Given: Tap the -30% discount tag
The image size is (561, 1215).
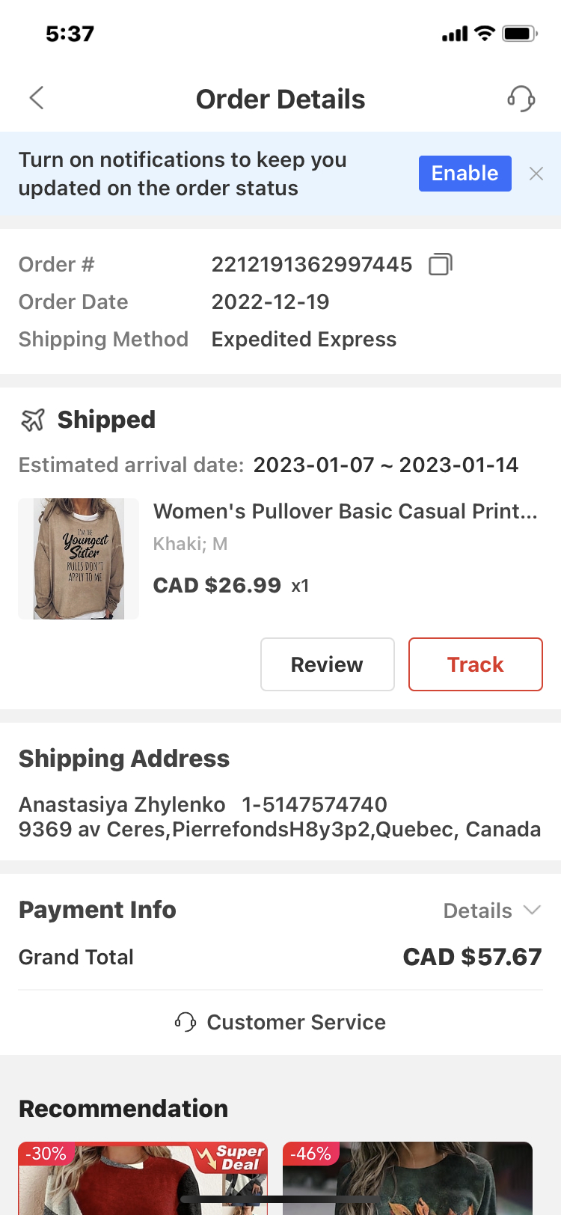Looking at the screenshot, I should tap(46, 1154).
